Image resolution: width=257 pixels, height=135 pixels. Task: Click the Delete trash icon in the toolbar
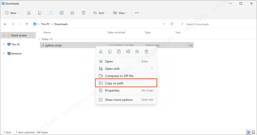[x=84, y=13]
